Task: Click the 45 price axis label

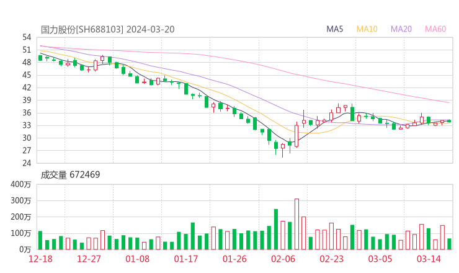Action: pyautogui.click(x=27, y=75)
